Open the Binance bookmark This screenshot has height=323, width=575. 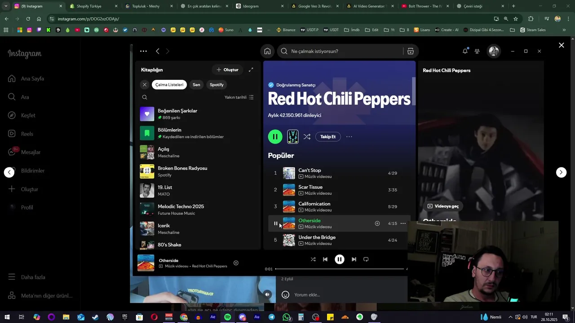pos(286,30)
